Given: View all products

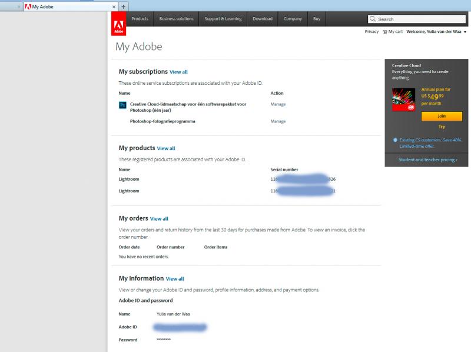Looking at the screenshot, I should click(x=166, y=148).
